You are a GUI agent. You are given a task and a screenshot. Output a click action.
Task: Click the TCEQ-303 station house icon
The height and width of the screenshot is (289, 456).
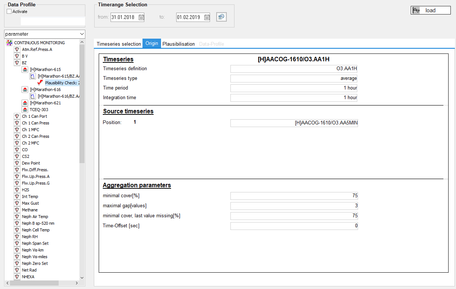tap(25, 110)
